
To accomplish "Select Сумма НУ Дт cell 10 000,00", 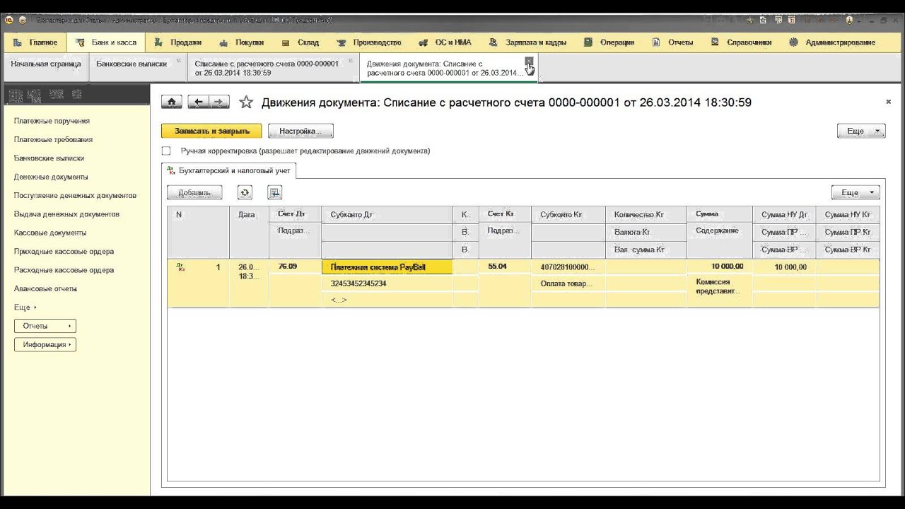I will (x=784, y=267).
